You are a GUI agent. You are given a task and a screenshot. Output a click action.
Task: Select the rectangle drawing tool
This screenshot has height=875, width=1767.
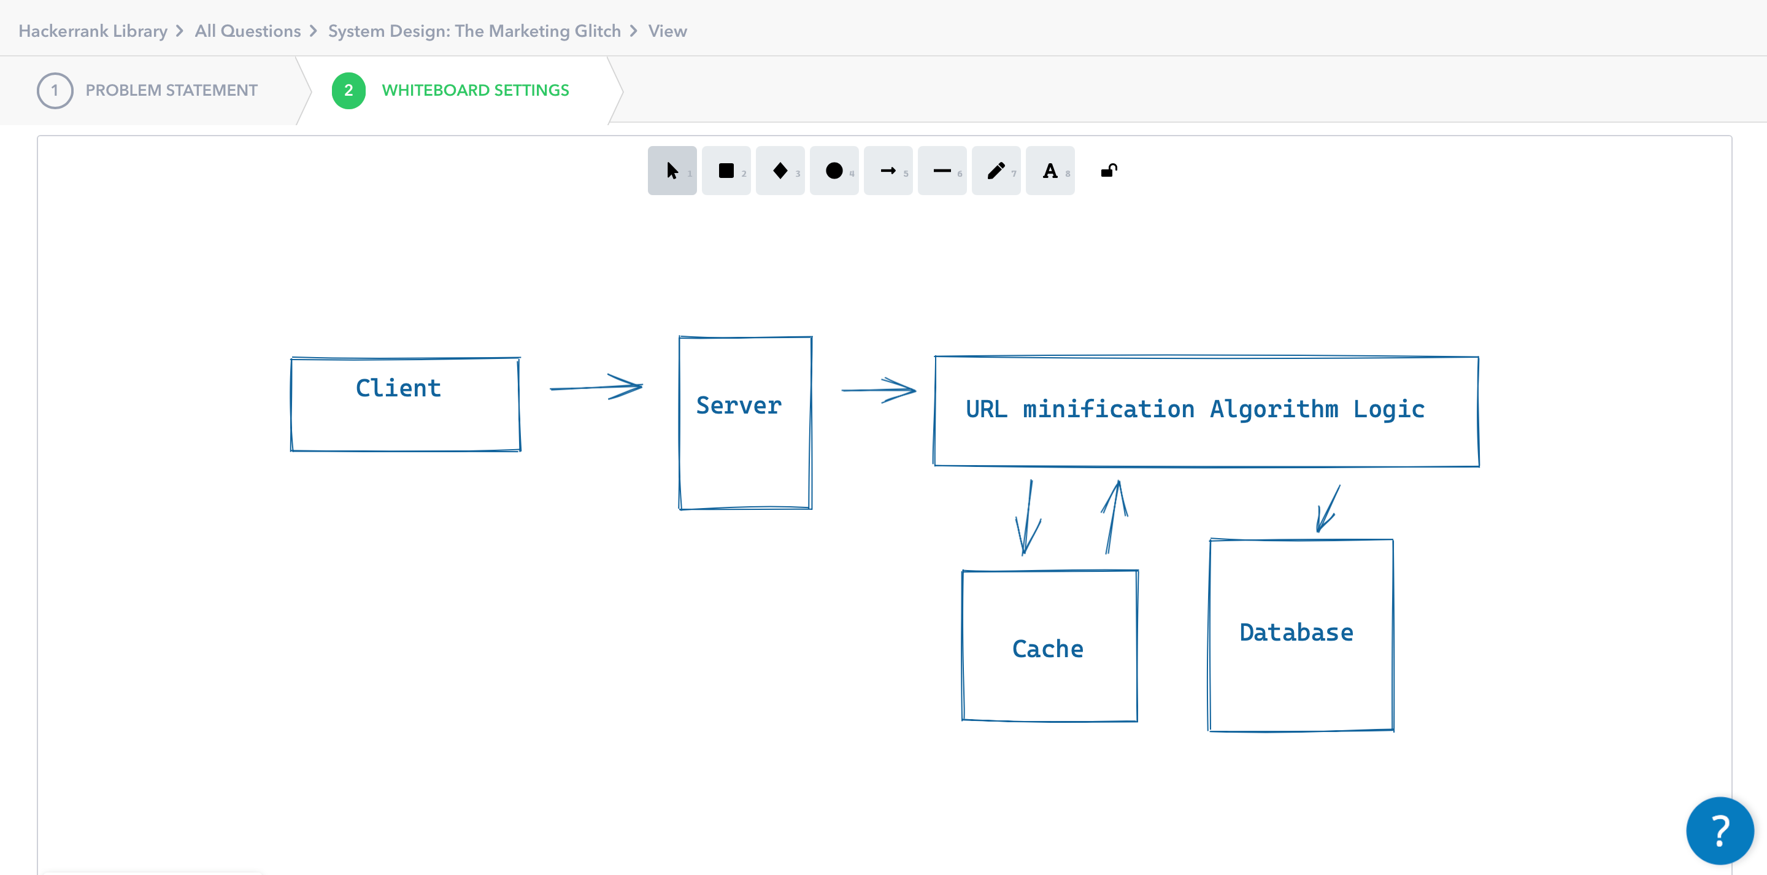coord(726,170)
